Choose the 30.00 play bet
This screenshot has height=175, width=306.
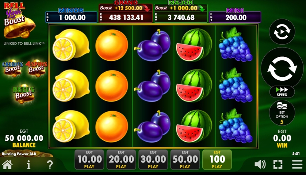[x=153, y=160]
